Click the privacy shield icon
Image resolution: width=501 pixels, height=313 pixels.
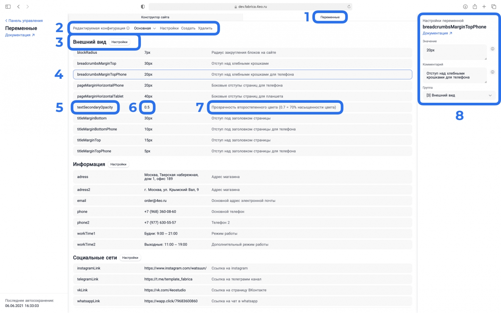143,7
